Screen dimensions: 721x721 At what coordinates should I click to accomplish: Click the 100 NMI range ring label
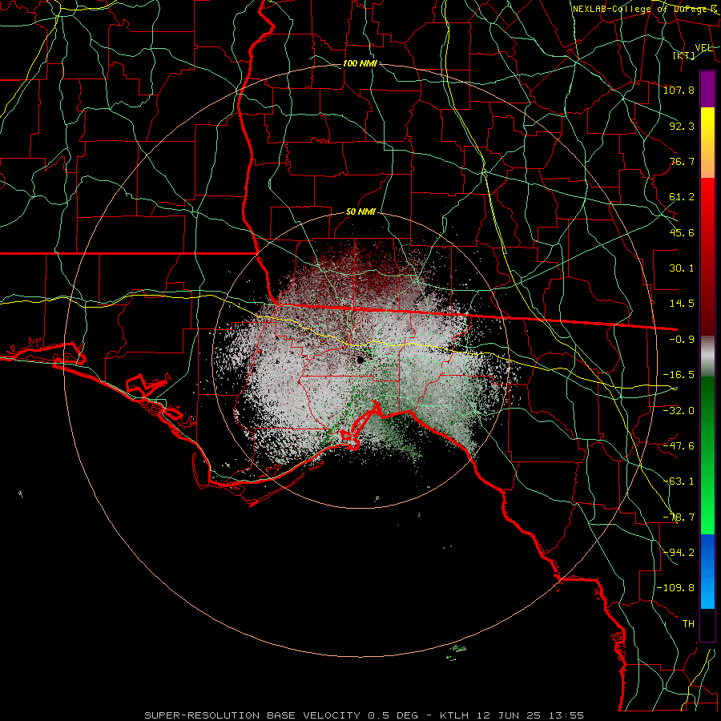(x=360, y=63)
